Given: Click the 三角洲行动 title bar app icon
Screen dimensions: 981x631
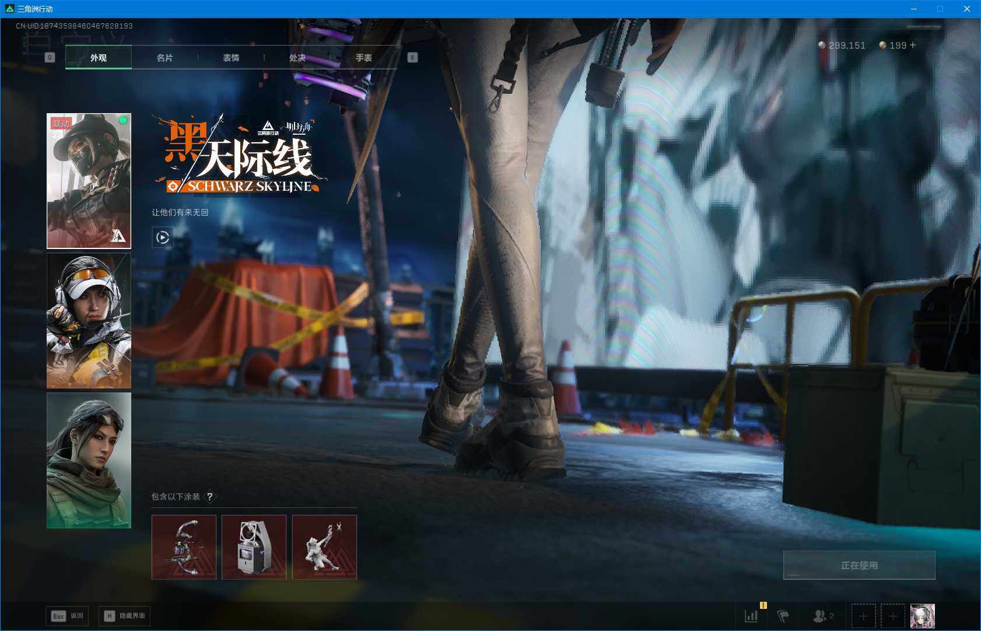Looking at the screenshot, I should pos(9,9).
